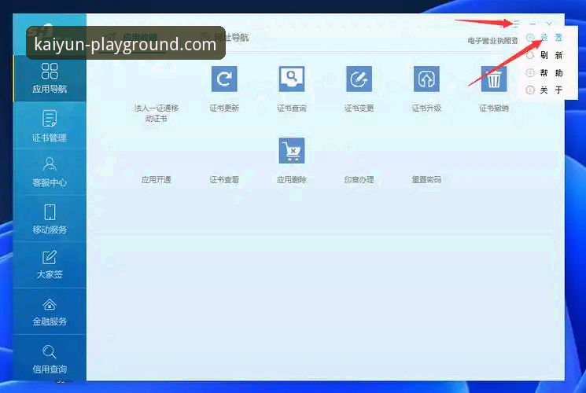Open 大家签 signing service
Image resolution: width=586 pixels, height=393 pixels.
coord(49,264)
